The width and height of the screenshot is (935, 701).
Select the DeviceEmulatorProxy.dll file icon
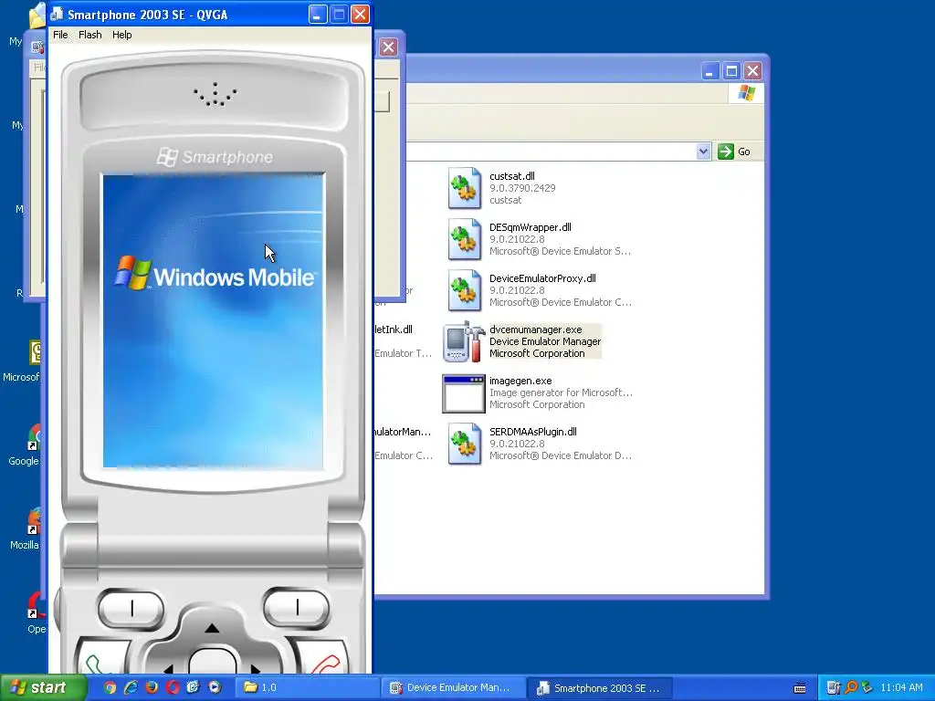coord(465,290)
